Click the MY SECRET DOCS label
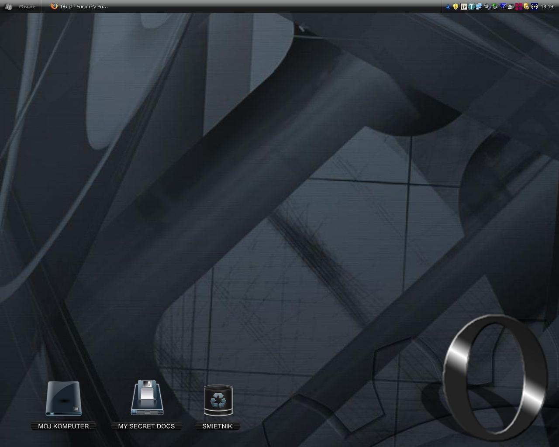The height and width of the screenshot is (447, 559). (x=146, y=426)
